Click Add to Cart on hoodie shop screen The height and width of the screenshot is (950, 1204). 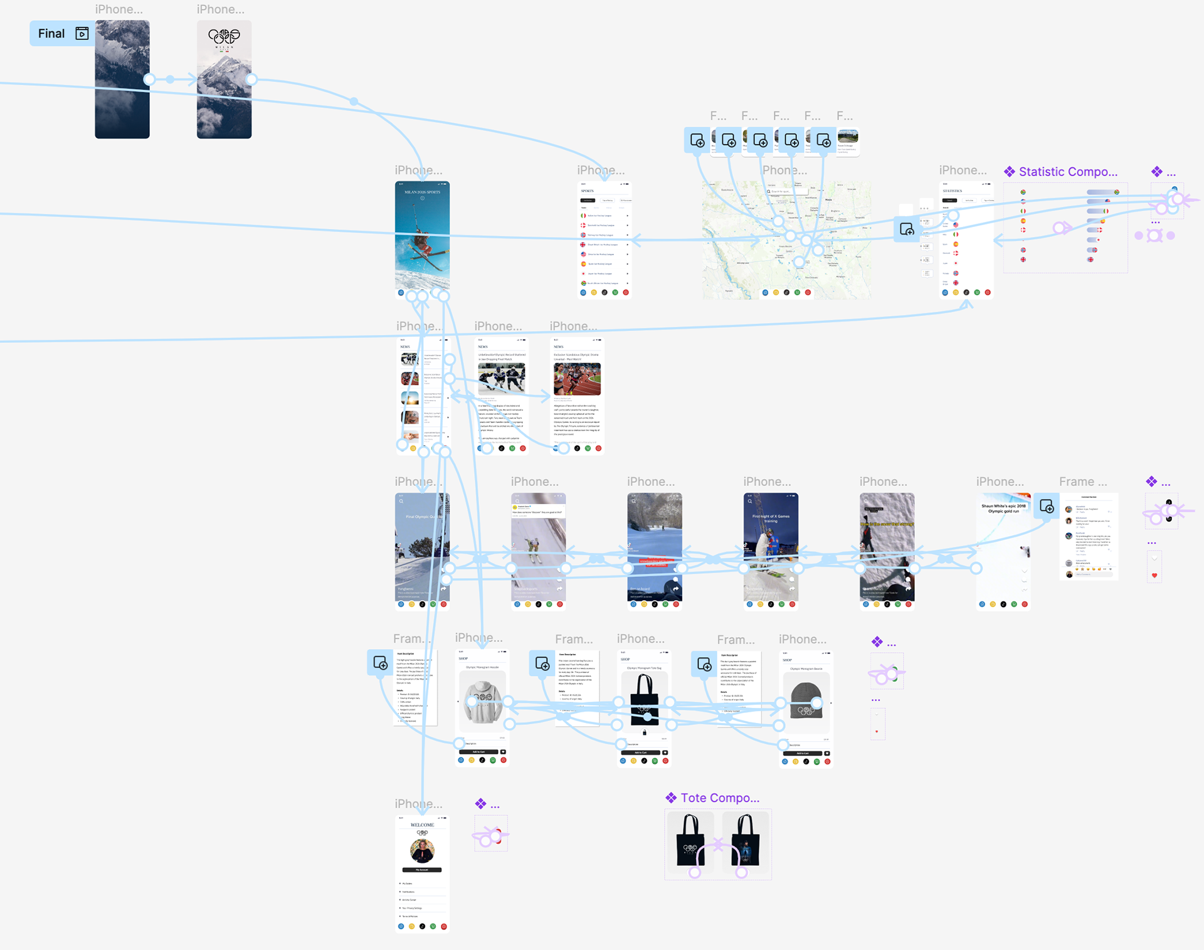click(x=478, y=751)
